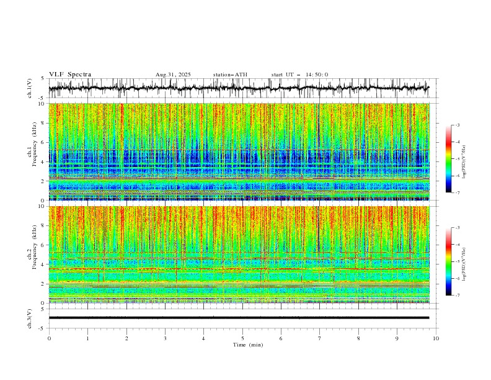Viewport: 491px width, 380px height.
Task: Click the ch.1 color bar "log(PSD)(V²/Hz)" label
Action: click(464, 162)
